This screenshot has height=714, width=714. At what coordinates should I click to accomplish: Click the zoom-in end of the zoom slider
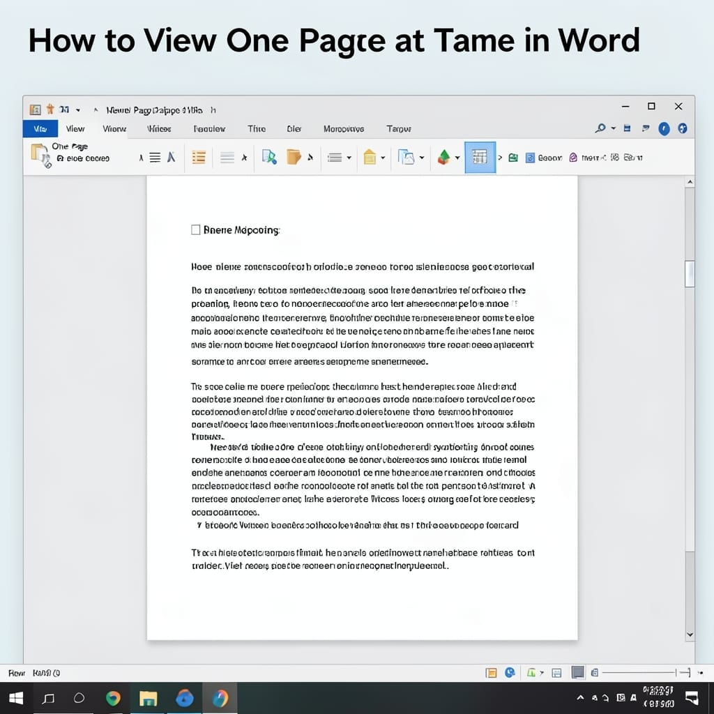pyautogui.click(x=687, y=672)
